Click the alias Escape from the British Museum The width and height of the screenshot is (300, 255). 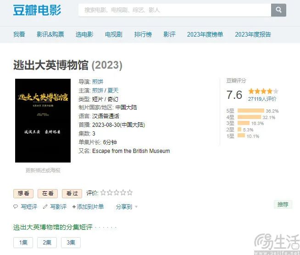click(x=131, y=151)
